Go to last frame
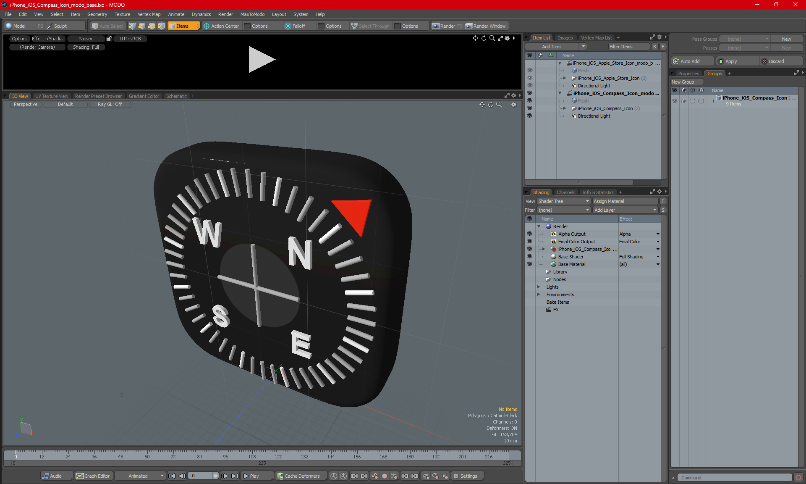This screenshot has width=806, height=484. click(x=235, y=476)
